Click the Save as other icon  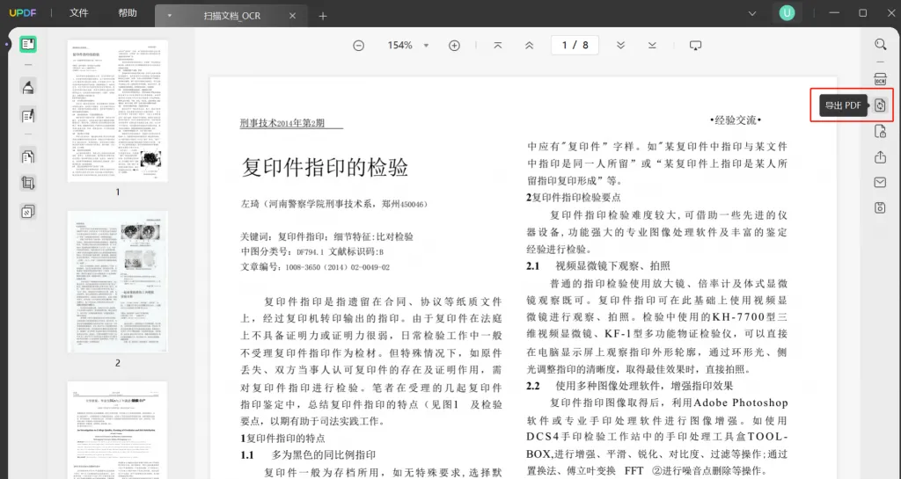(880, 207)
